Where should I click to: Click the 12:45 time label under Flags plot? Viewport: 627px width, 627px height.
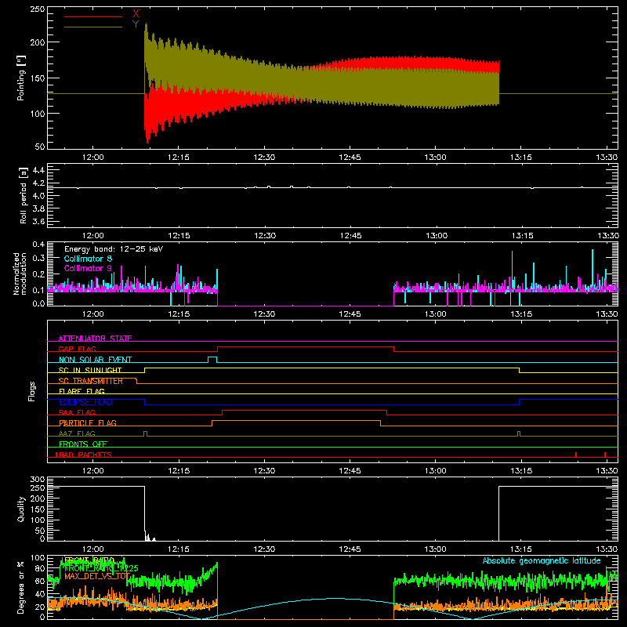coord(350,471)
